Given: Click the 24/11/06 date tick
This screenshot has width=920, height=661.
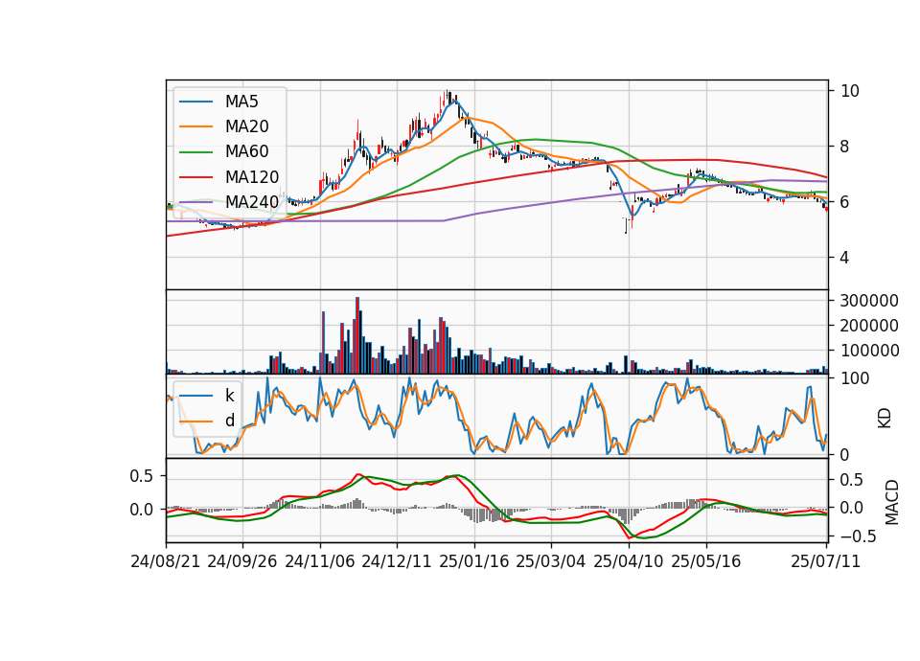Looking at the screenshot, I should click(320, 561).
